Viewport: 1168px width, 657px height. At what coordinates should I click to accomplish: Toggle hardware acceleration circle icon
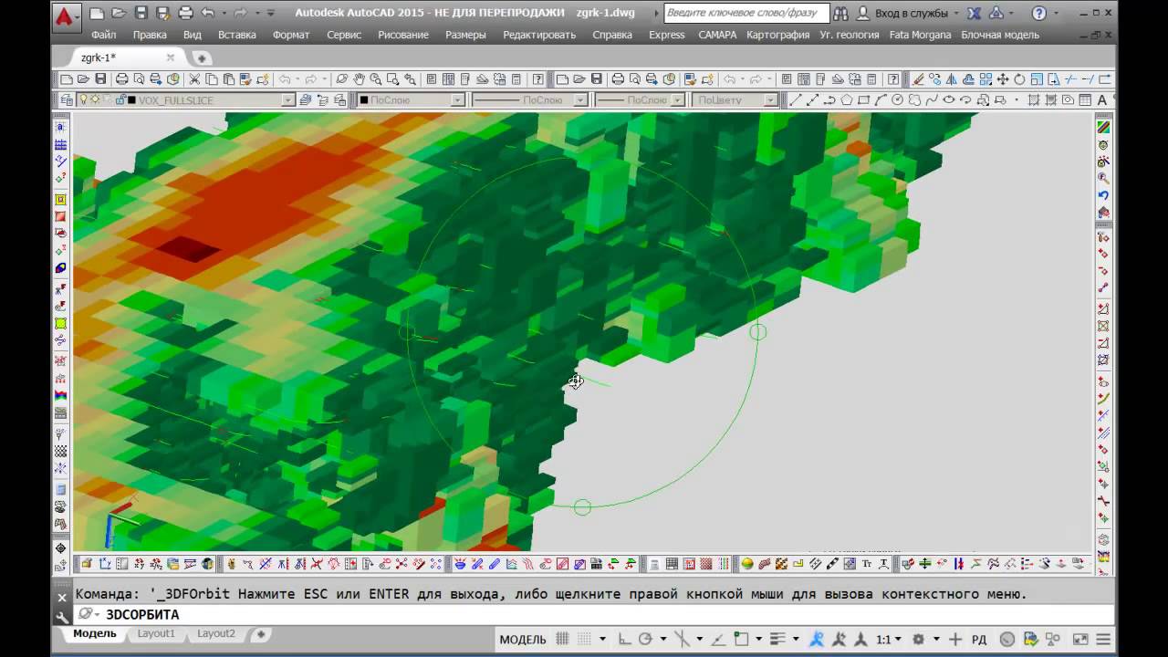[x=1006, y=640]
